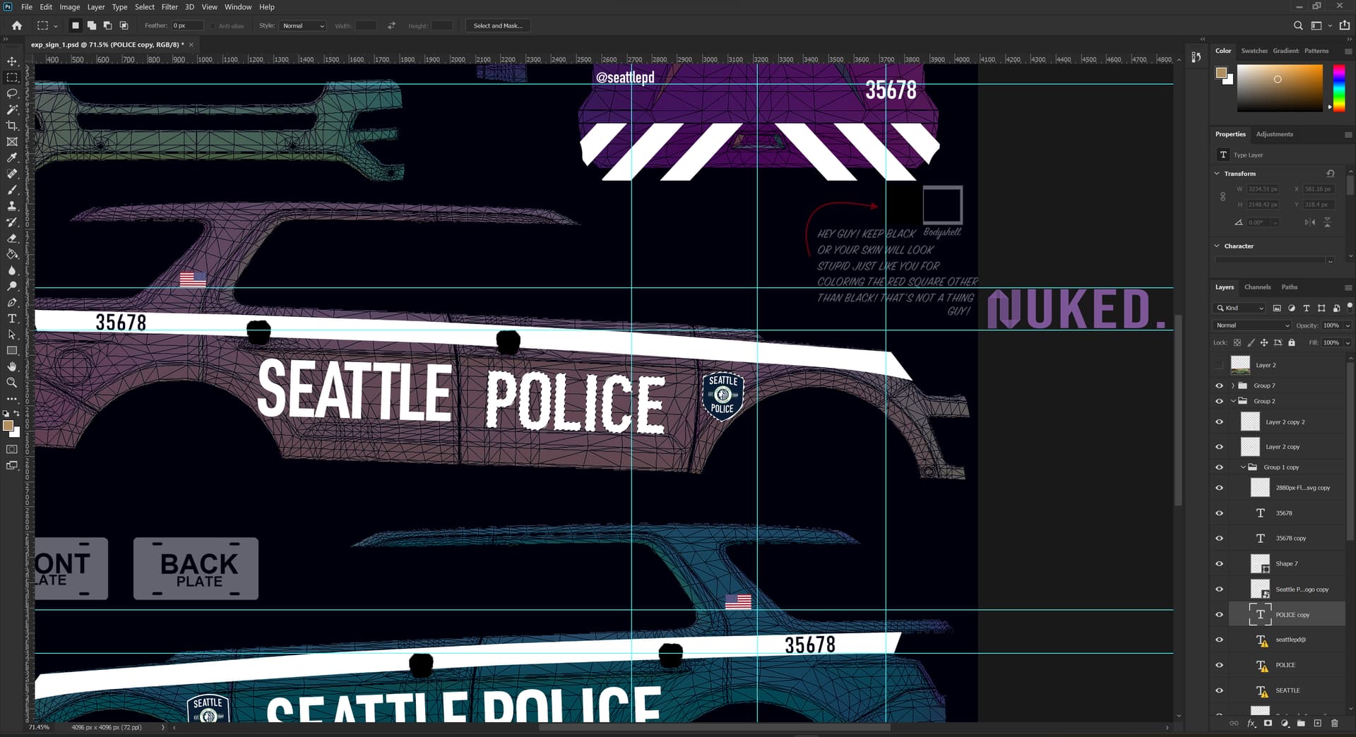Select the Crop tool
The height and width of the screenshot is (737, 1356).
12,126
